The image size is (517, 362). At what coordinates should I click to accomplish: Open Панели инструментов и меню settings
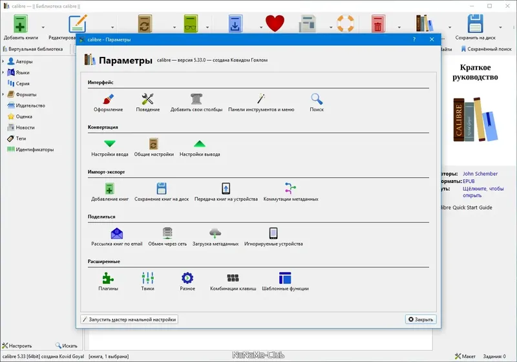(x=261, y=103)
